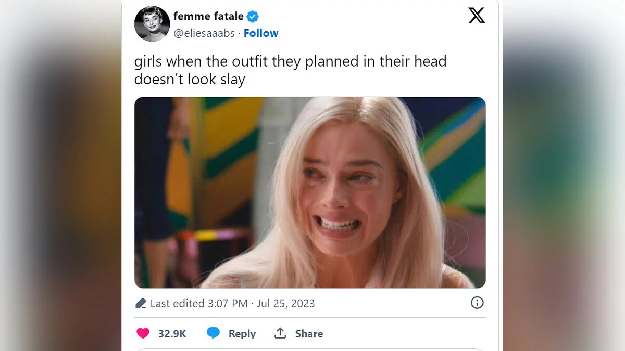The height and width of the screenshot is (351, 625).
Task: Open the crying blonde woman meme image
Action: 310,192
